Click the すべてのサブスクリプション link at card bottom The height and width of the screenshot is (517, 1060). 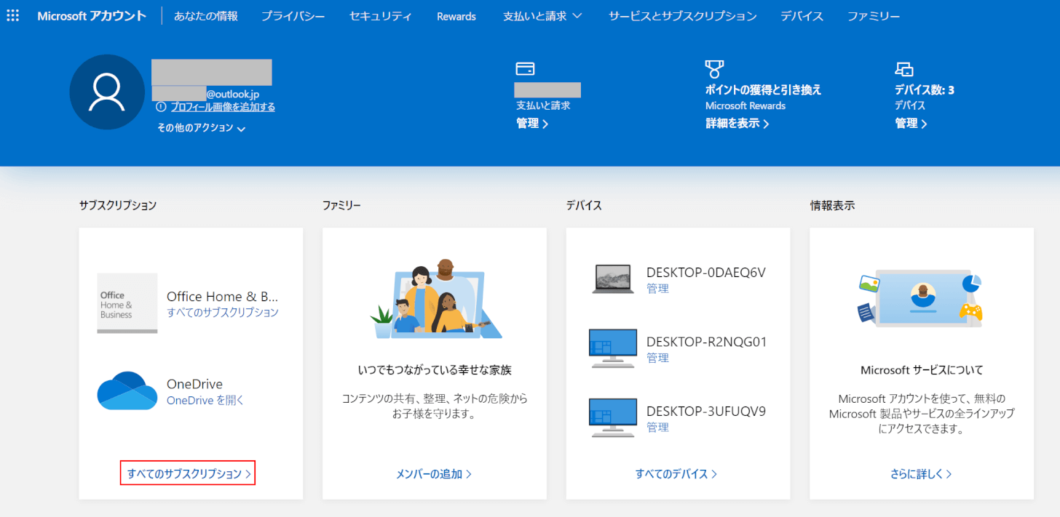tap(189, 474)
